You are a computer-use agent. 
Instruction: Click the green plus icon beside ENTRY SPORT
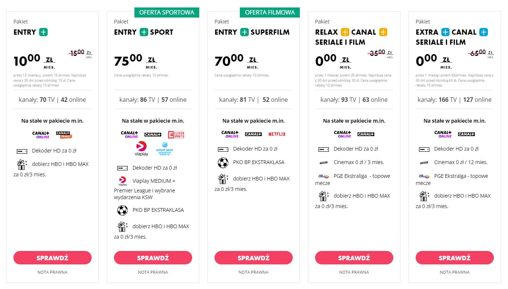tap(144, 32)
